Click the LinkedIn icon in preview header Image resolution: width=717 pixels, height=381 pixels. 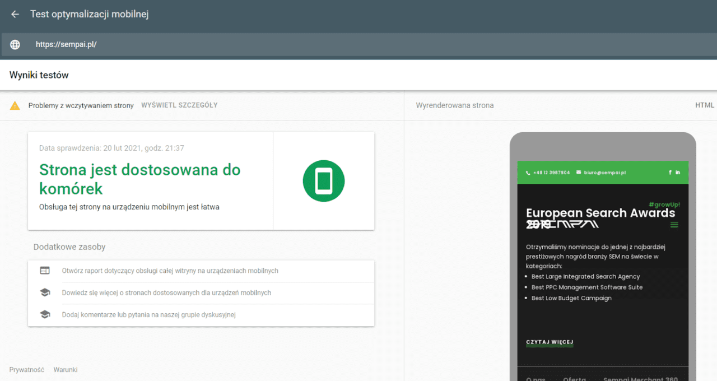(678, 173)
